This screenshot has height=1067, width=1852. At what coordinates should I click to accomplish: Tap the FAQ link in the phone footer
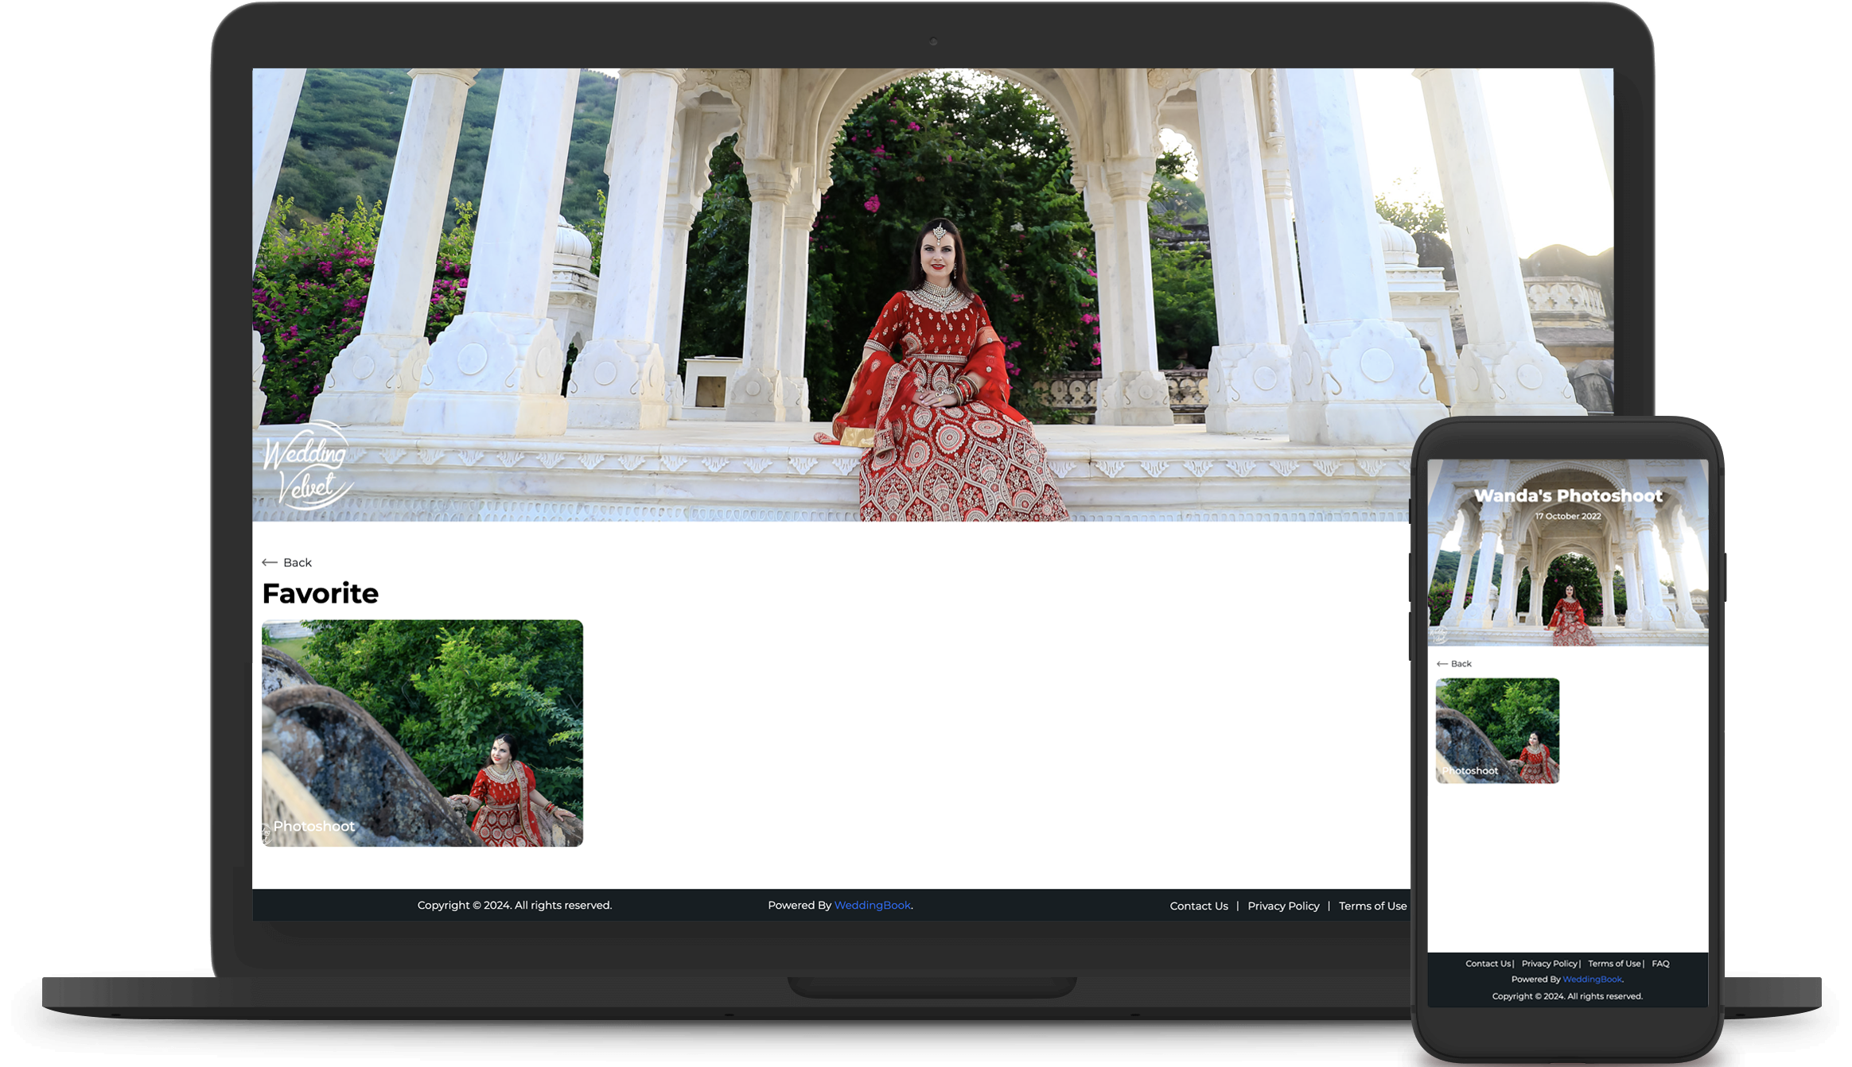point(1660,963)
